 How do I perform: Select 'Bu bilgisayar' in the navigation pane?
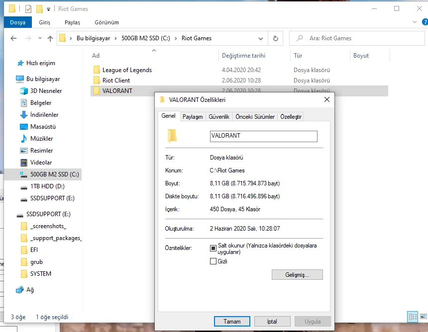[43, 79]
